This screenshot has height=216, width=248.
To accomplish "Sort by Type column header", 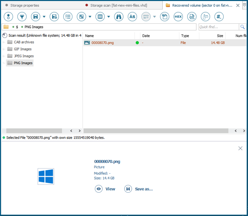I will [185, 36].
